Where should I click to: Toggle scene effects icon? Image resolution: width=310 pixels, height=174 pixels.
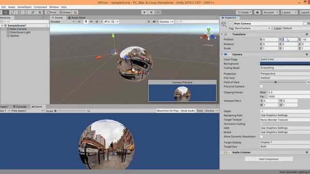point(97,21)
